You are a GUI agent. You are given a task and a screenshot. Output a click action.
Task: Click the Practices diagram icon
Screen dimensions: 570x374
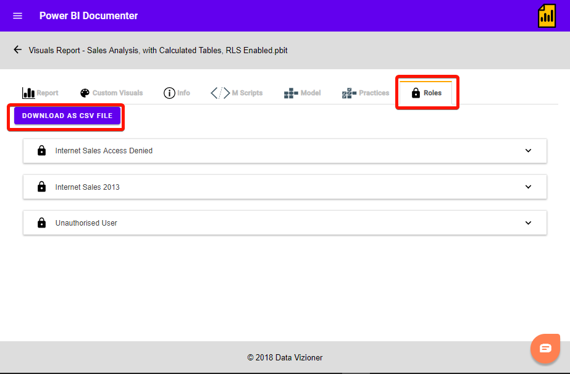tap(350, 93)
